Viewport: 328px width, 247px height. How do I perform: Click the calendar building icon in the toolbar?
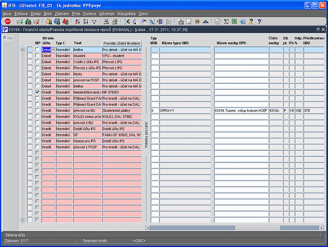coord(181,21)
